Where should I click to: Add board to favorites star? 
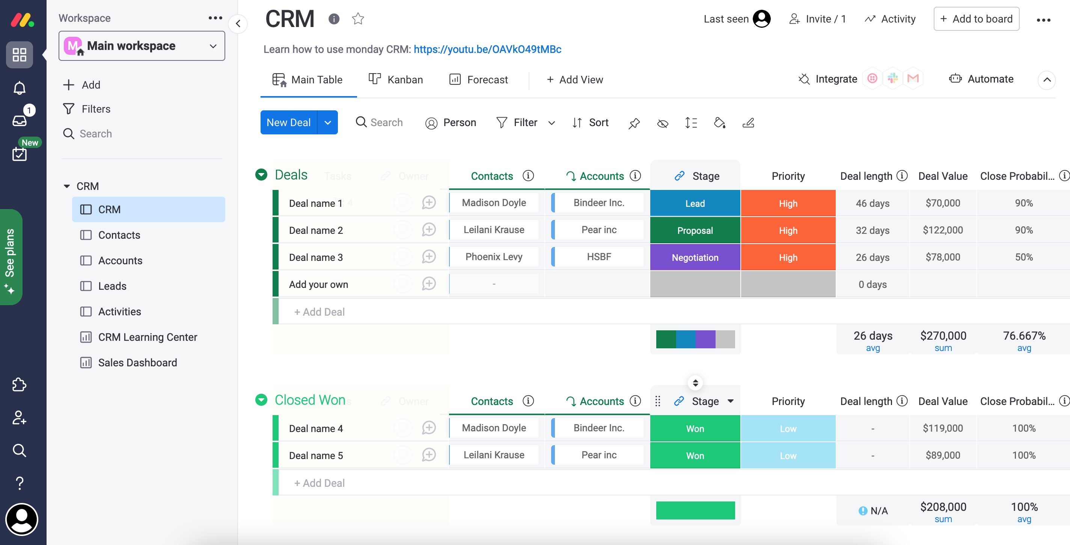tap(358, 19)
